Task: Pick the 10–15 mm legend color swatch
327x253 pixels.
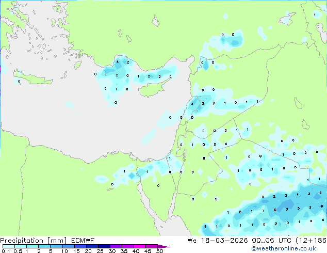Action: tap(68, 246)
